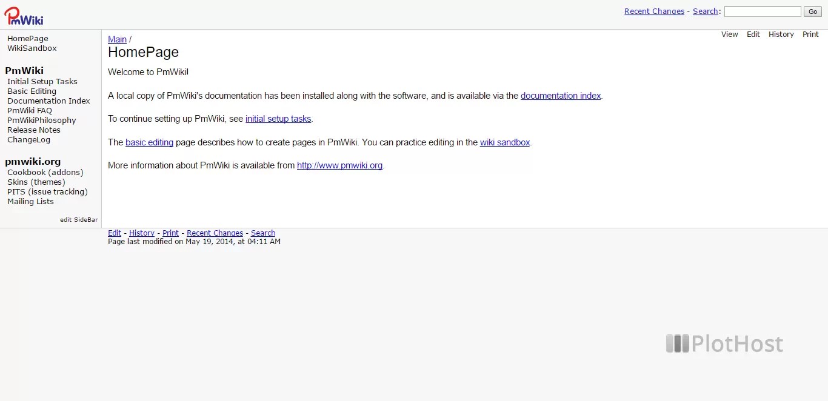Open Release Notes in the sidebar
The width and height of the screenshot is (828, 401).
pyautogui.click(x=34, y=130)
